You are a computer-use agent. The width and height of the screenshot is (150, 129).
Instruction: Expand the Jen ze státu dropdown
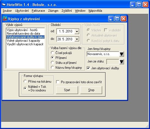122,62
